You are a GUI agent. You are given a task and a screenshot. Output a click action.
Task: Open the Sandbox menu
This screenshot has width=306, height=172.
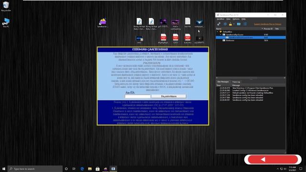220,19
